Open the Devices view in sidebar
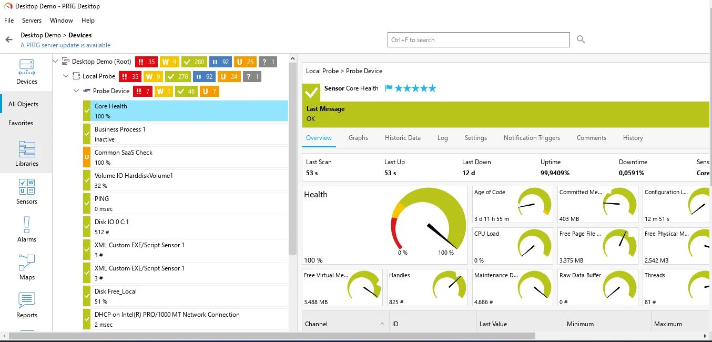The image size is (712, 342). pos(26,72)
